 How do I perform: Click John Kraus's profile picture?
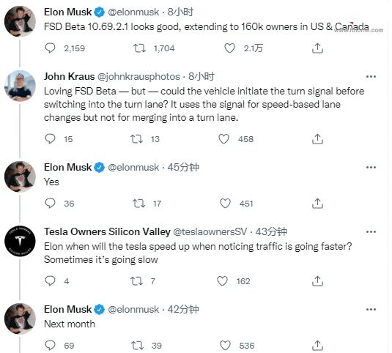point(20,86)
